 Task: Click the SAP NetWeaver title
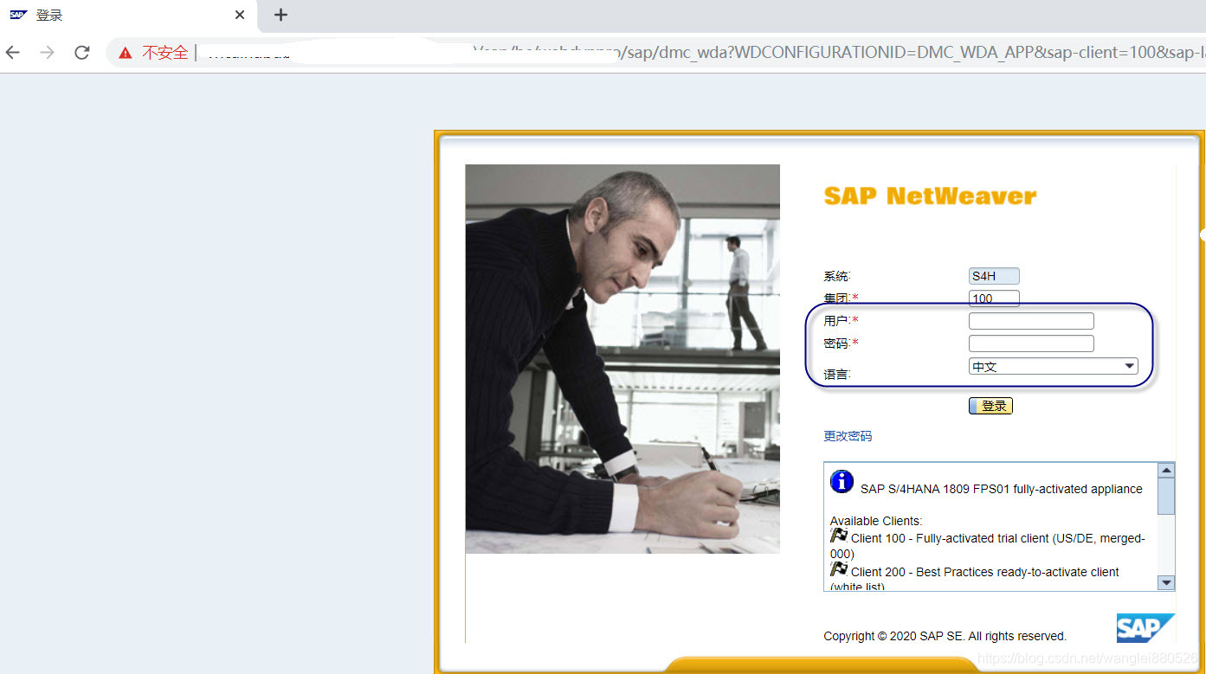coord(930,196)
